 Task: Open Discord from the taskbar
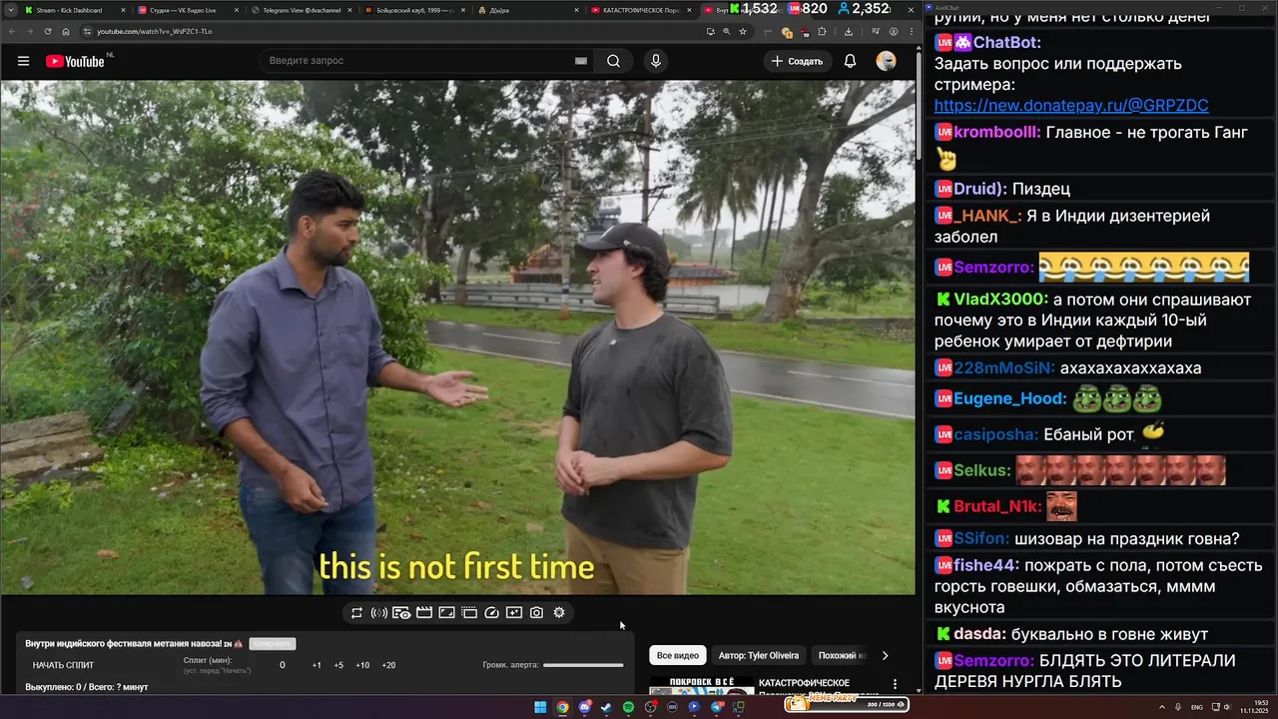click(584, 707)
